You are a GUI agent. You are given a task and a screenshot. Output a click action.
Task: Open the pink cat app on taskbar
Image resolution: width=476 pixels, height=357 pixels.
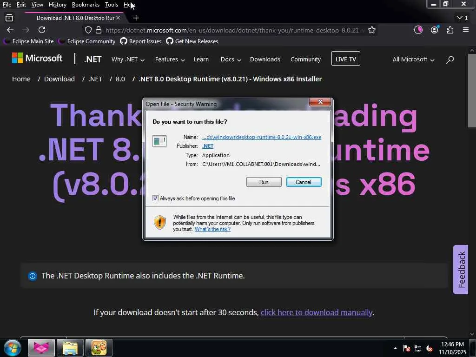[x=41, y=348]
